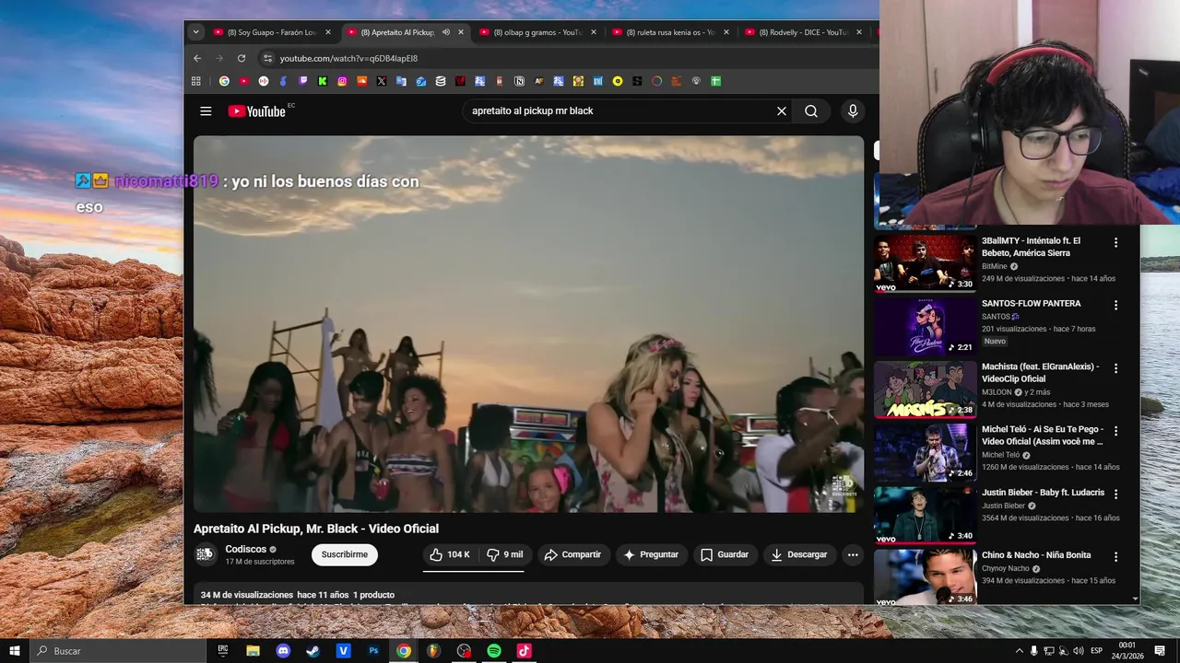Open Discord from the taskbar
Viewport: 1180px width, 663px height.
[283, 651]
